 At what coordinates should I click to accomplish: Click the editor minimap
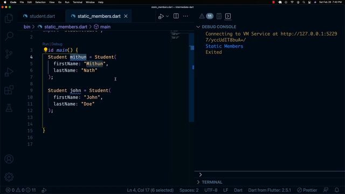tap(175, 35)
